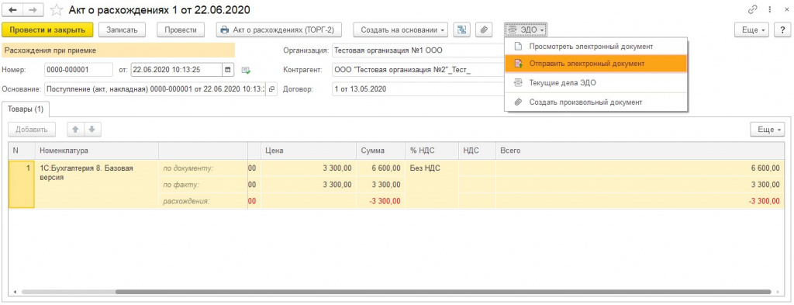This screenshot has height=305, width=794.
Task: Click the back navigation arrow
Action: coord(13,10)
